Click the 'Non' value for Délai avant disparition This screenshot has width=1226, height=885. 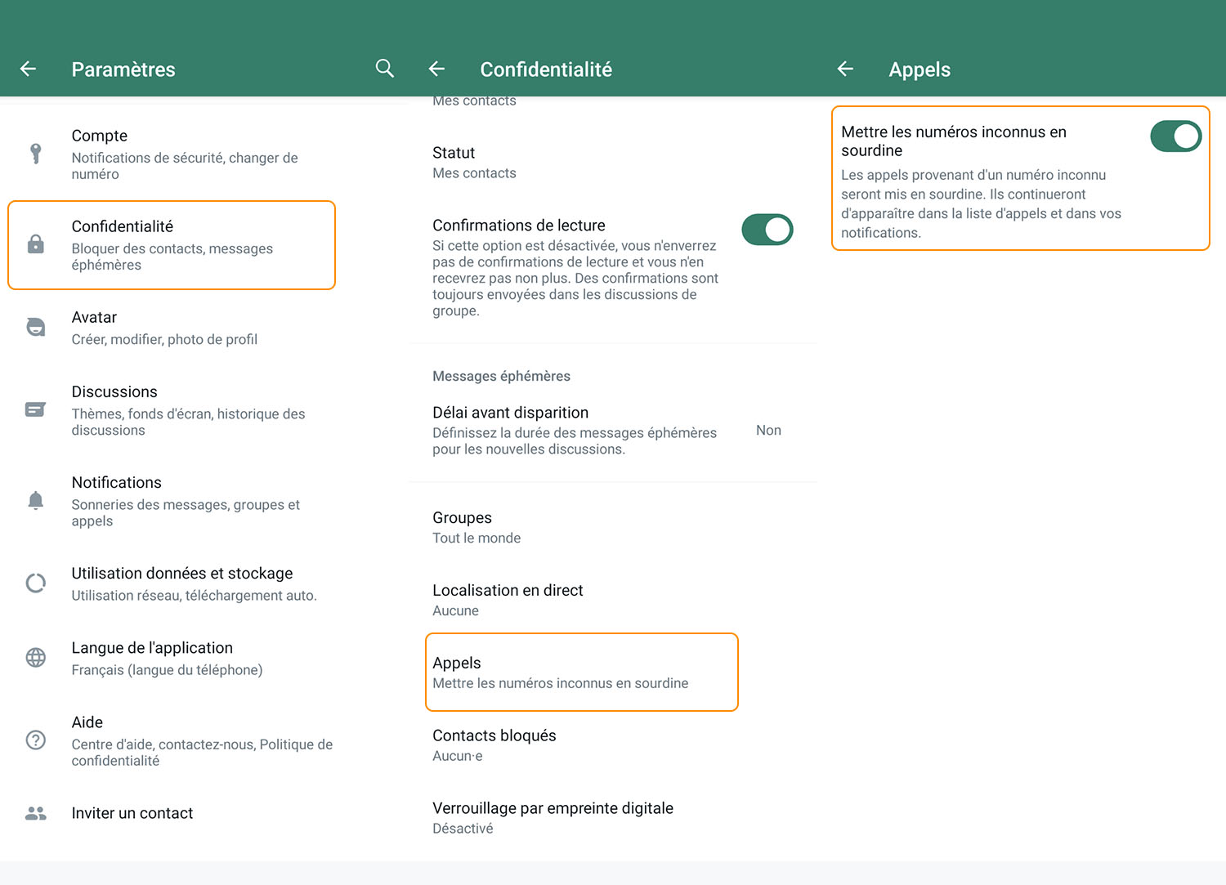coord(768,431)
